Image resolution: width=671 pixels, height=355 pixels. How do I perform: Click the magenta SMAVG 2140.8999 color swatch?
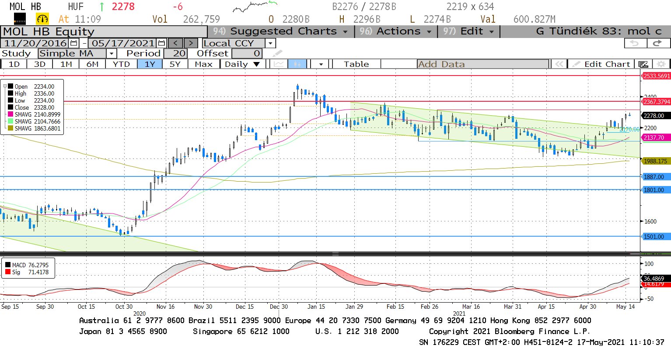[x=10, y=114]
